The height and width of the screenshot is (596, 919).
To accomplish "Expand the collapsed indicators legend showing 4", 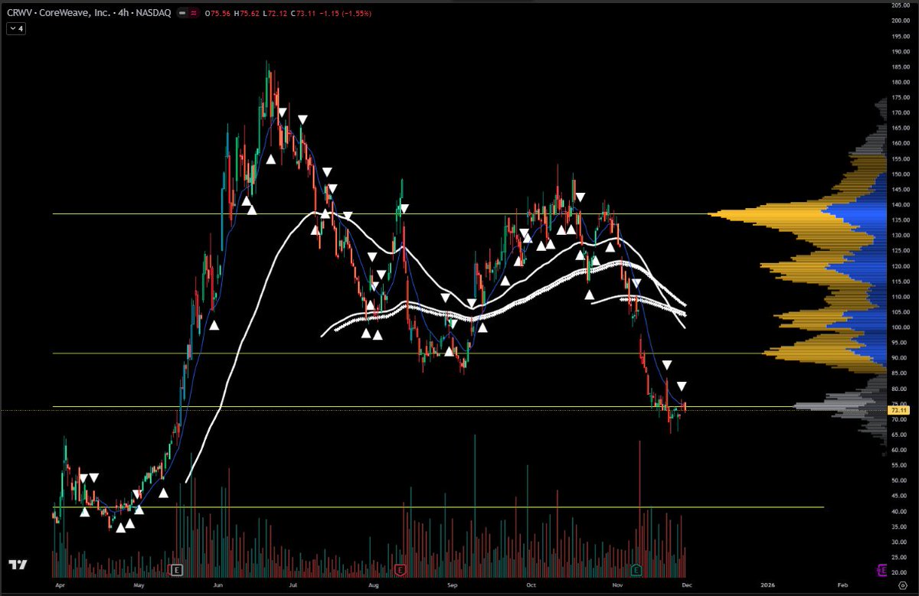I will 17,28.
